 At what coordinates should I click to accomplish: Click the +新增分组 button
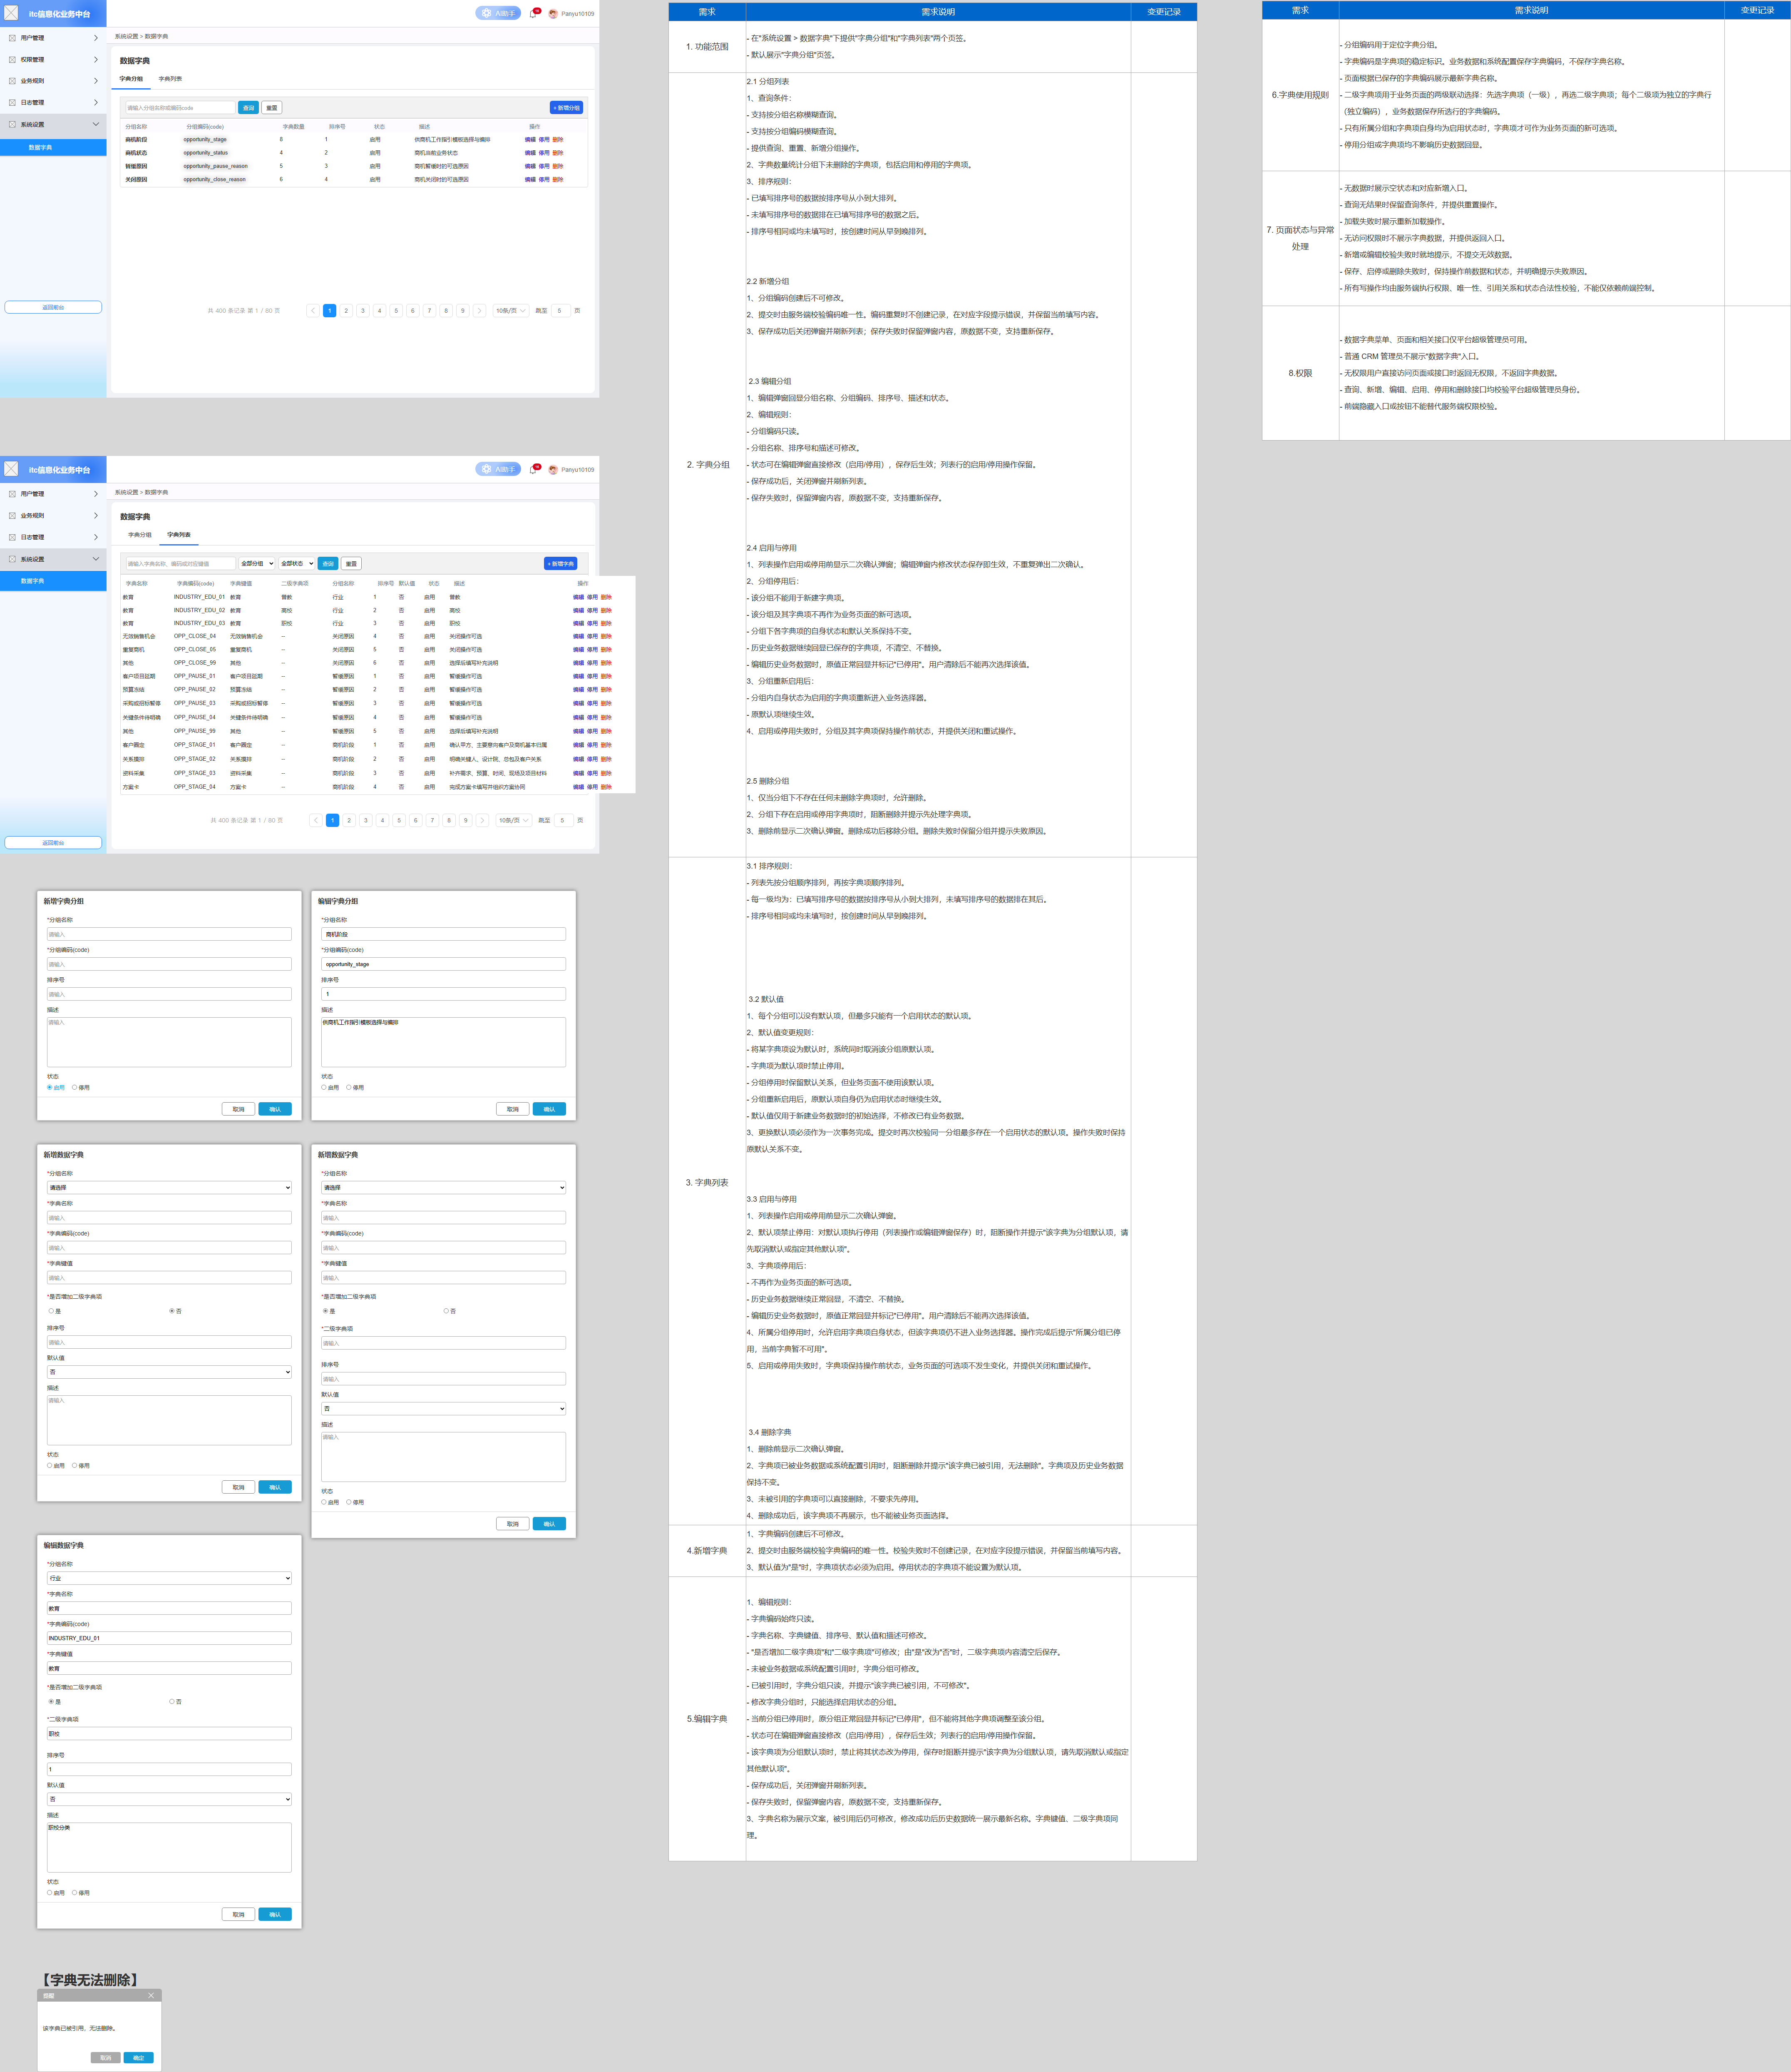tap(566, 107)
